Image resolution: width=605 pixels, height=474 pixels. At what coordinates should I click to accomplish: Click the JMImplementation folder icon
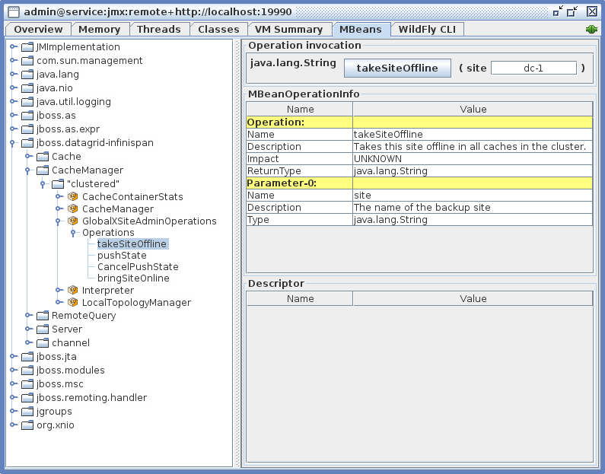pos(27,47)
